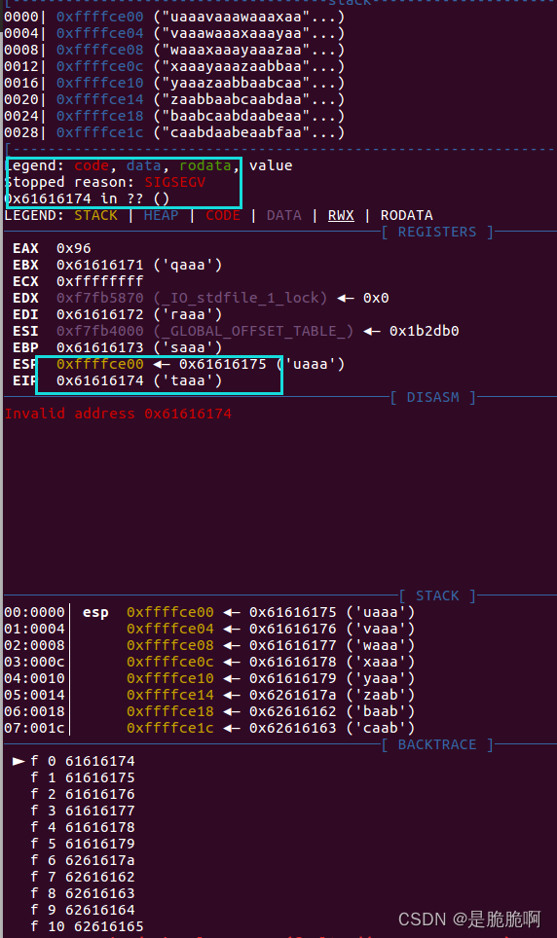Click the SIGSEGV stopped reason text
Image resolution: width=557 pixels, height=938 pixels.
click(x=175, y=182)
